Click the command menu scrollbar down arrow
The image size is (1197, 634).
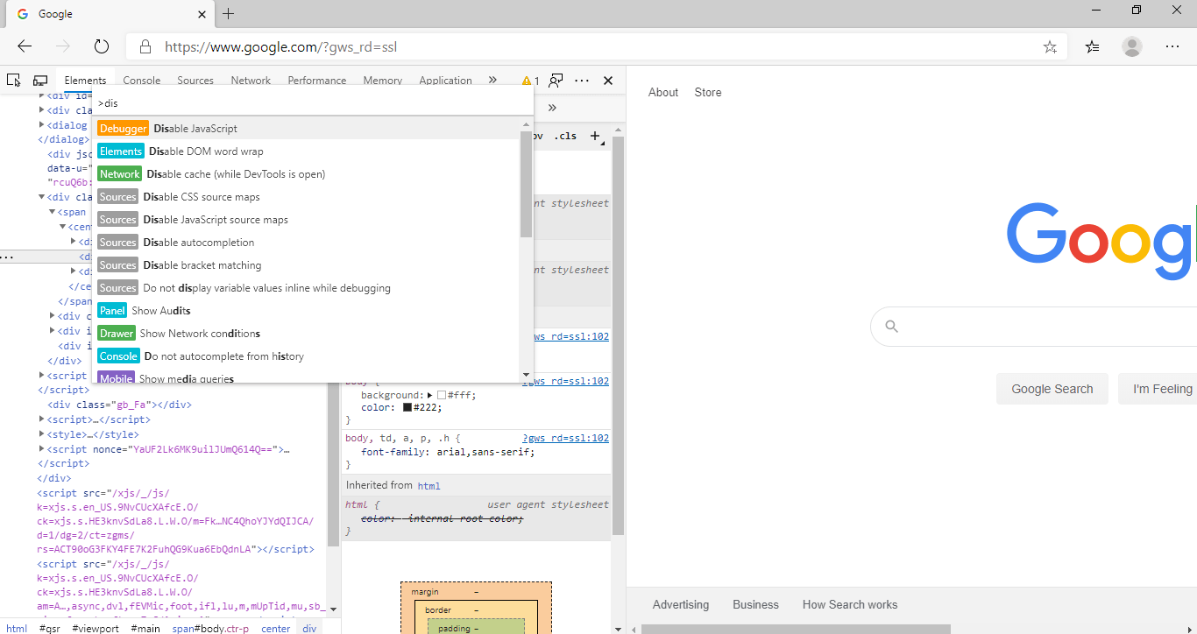pos(526,374)
